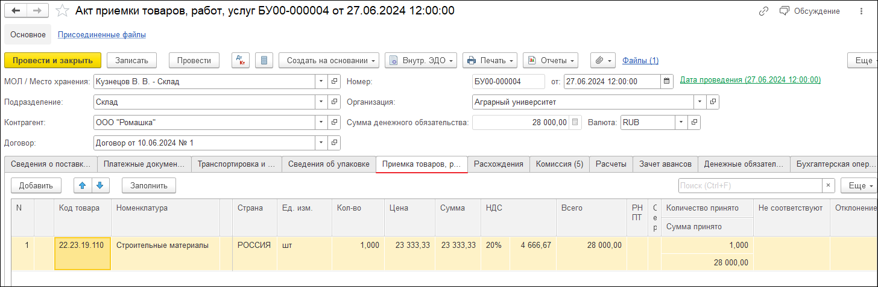Expand Договор dropdown list

coord(321,143)
